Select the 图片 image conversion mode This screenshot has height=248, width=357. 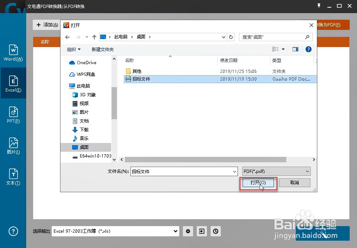coord(13,146)
